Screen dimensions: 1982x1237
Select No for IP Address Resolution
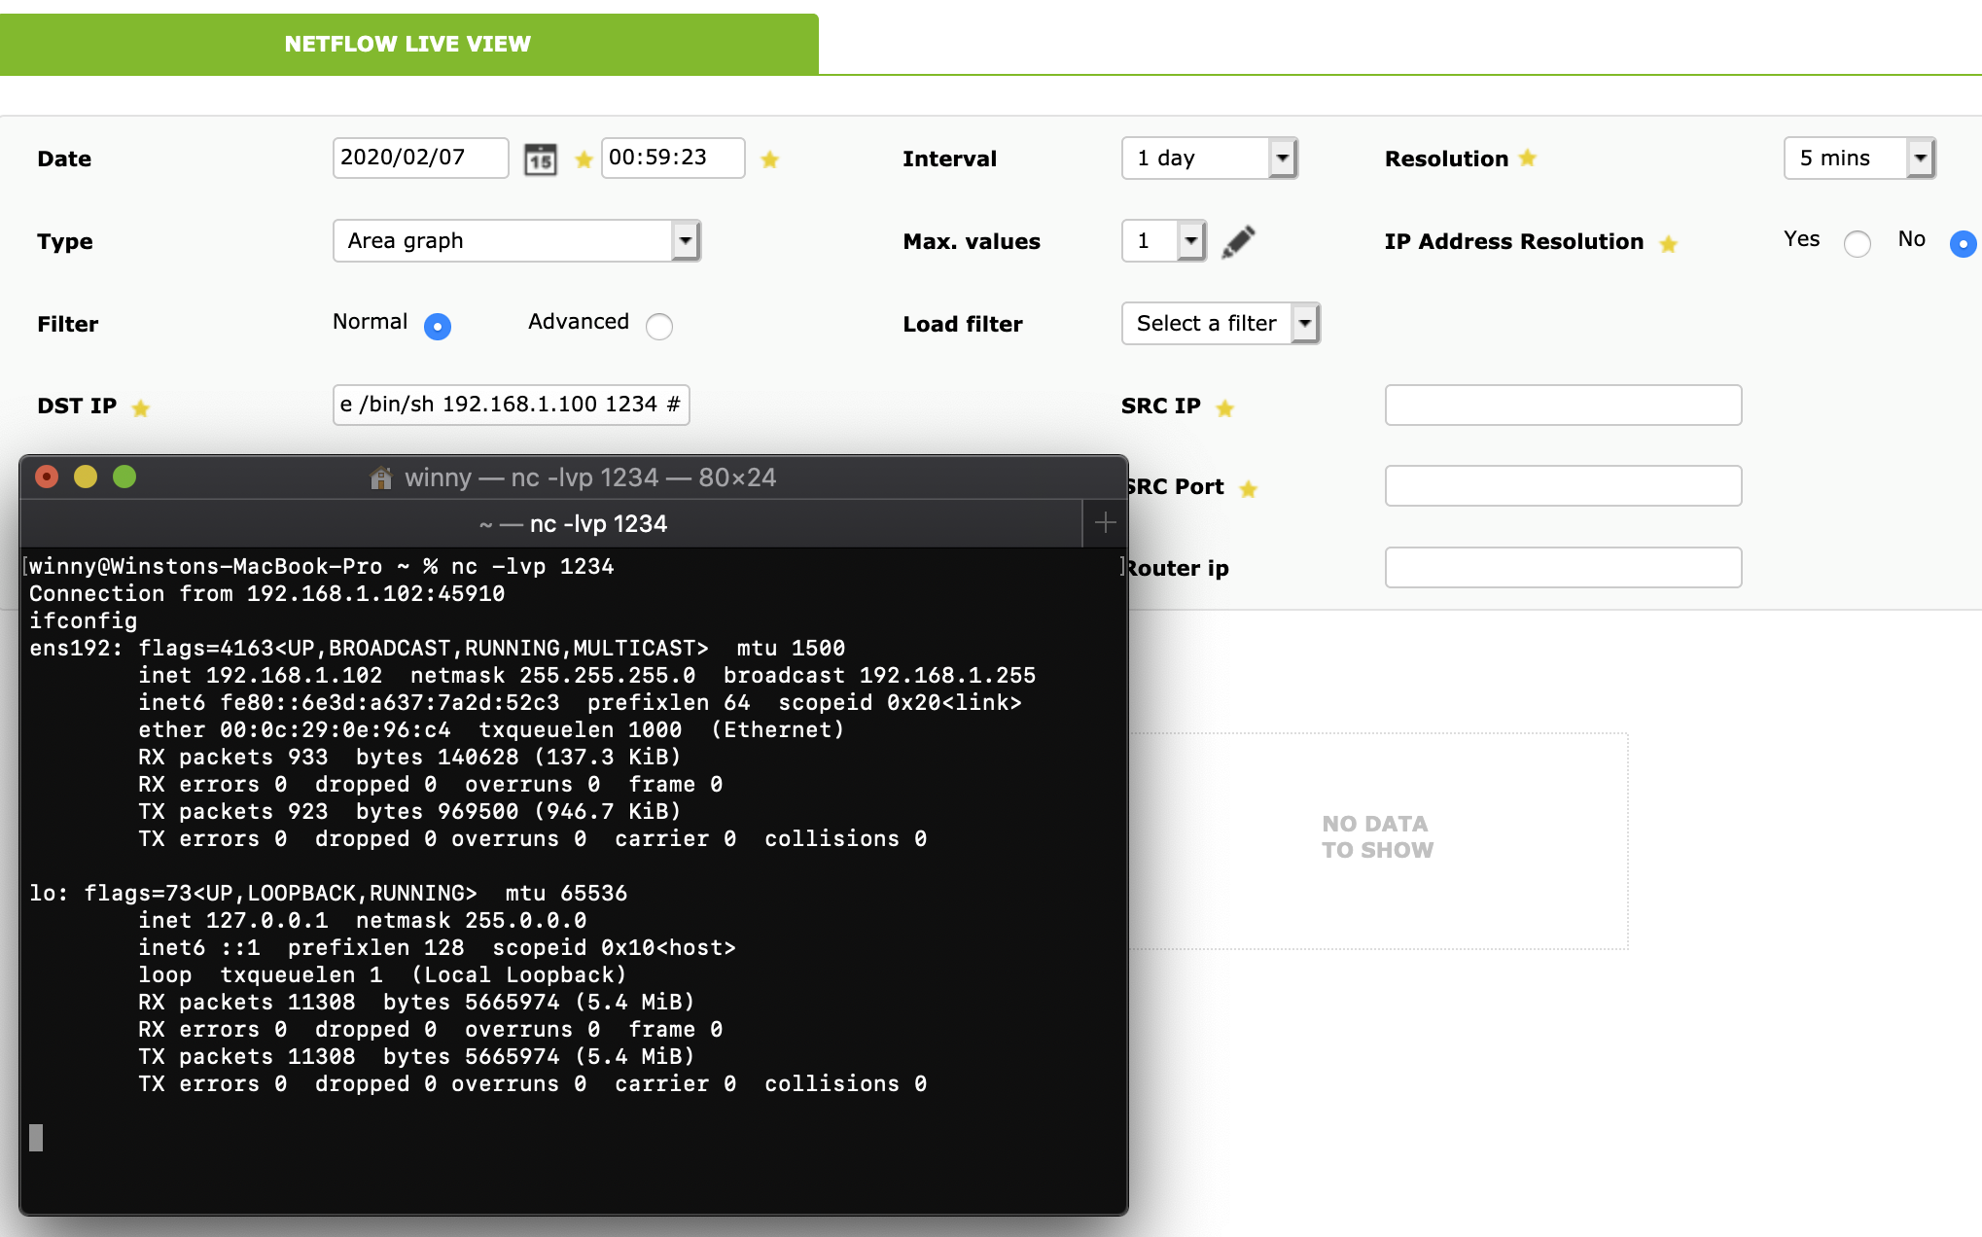[x=1964, y=243]
